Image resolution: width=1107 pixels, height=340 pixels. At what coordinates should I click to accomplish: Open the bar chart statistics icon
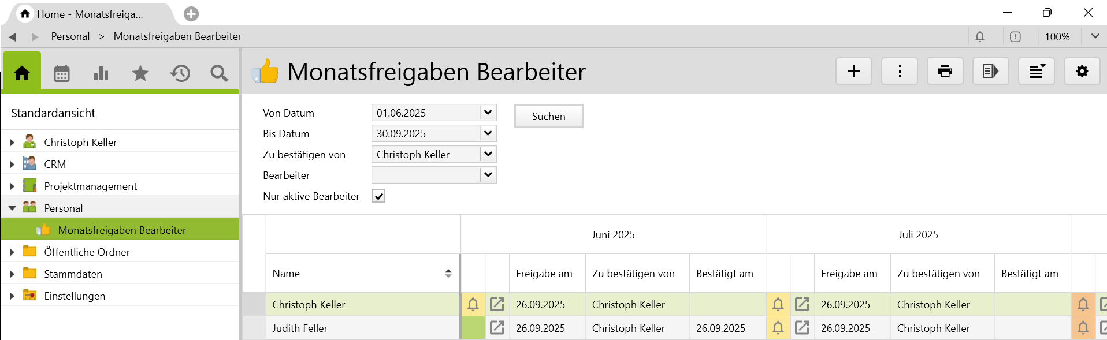pyautogui.click(x=101, y=73)
